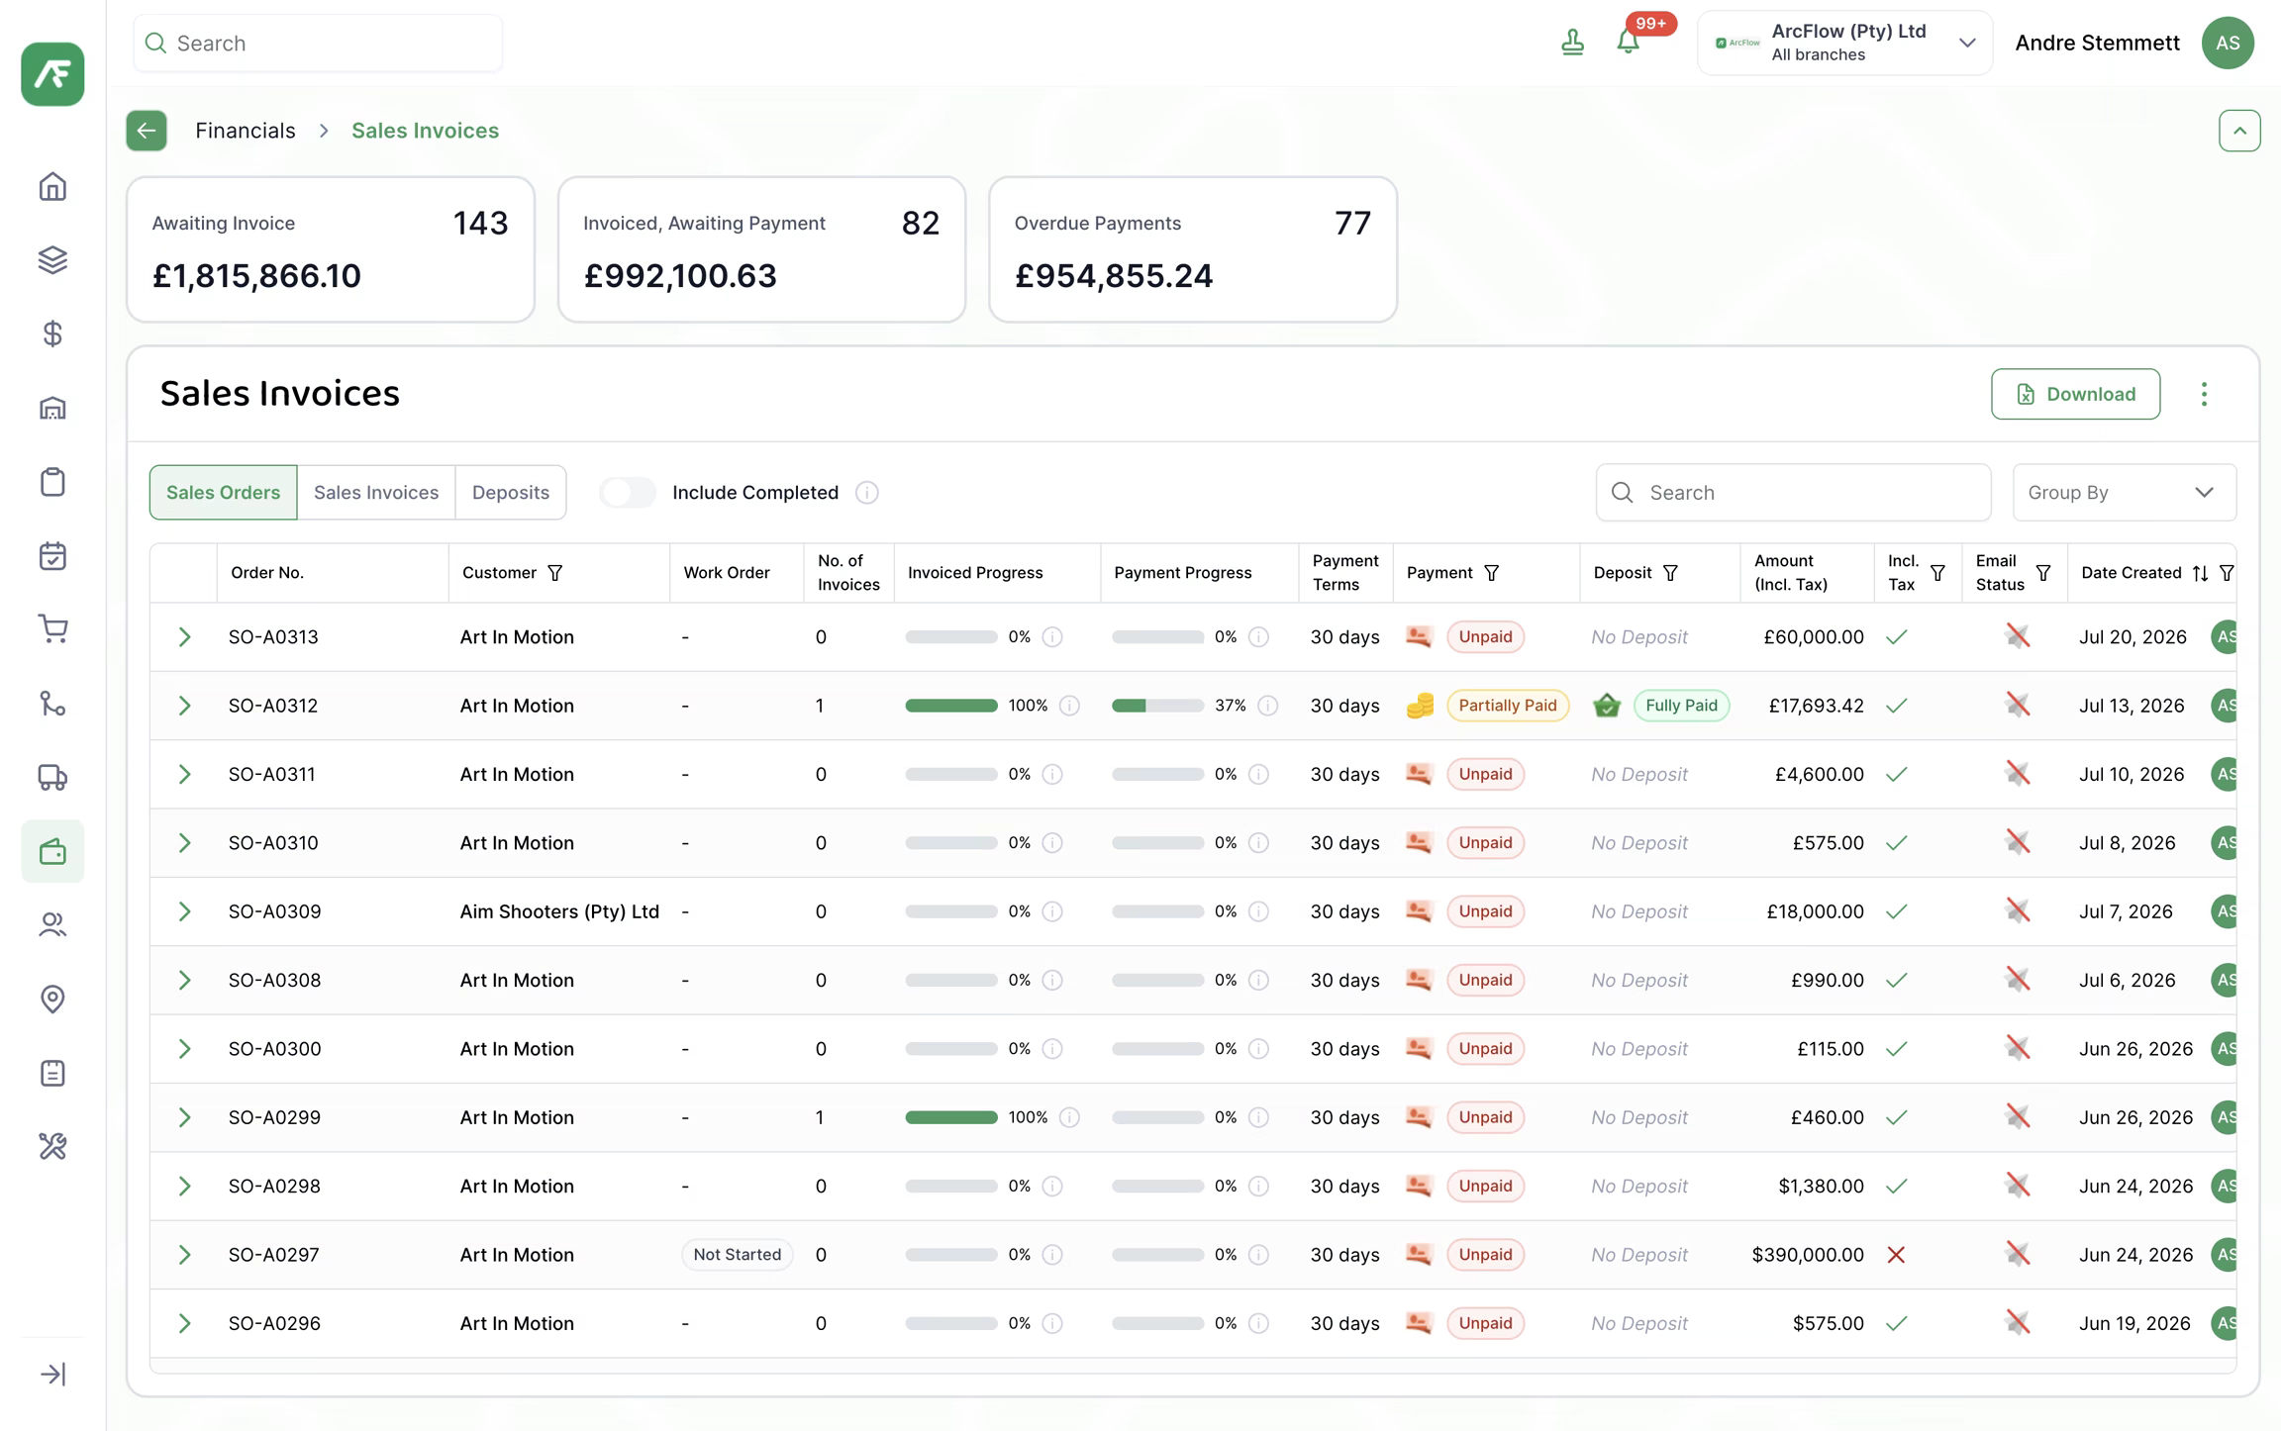Open the stacked layers sidebar icon
The height and width of the screenshot is (1431, 2281).
52,260
